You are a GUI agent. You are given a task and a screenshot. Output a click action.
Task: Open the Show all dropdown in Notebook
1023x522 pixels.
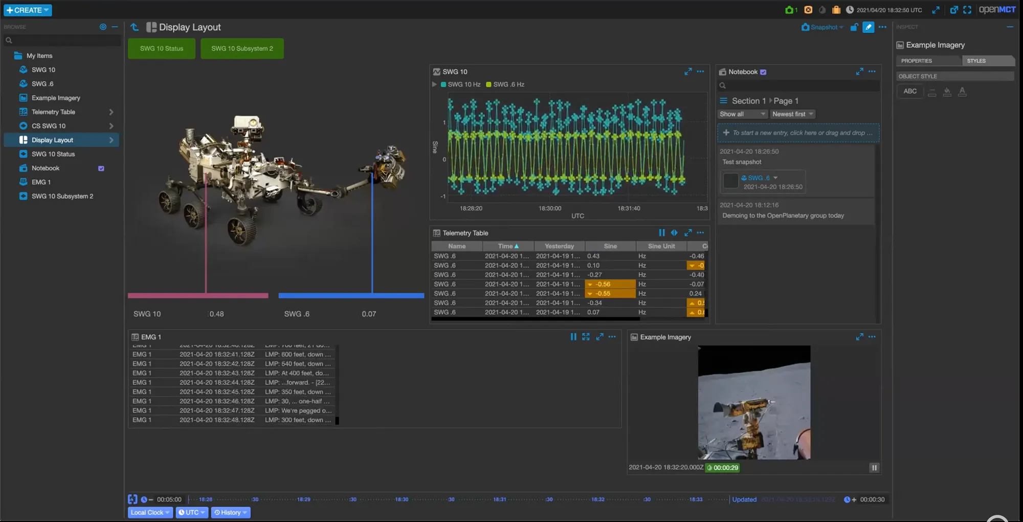(x=742, y=114)
